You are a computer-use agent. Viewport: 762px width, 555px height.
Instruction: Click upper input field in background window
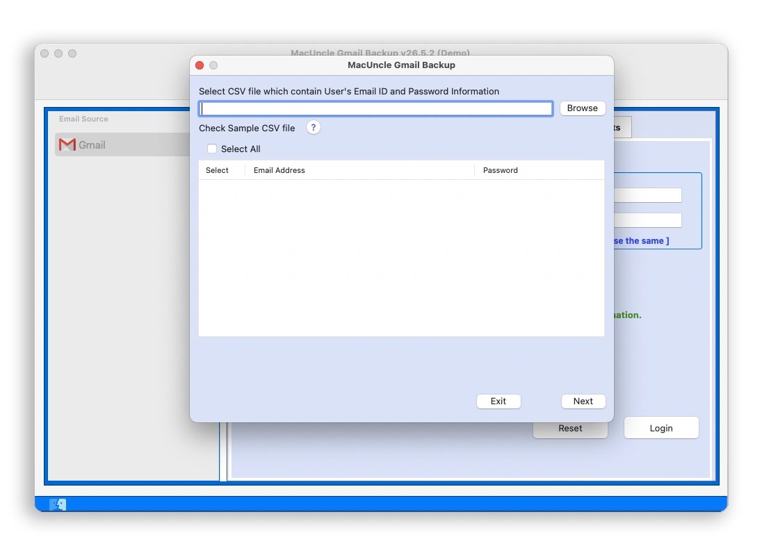click(x=647, y=195)
